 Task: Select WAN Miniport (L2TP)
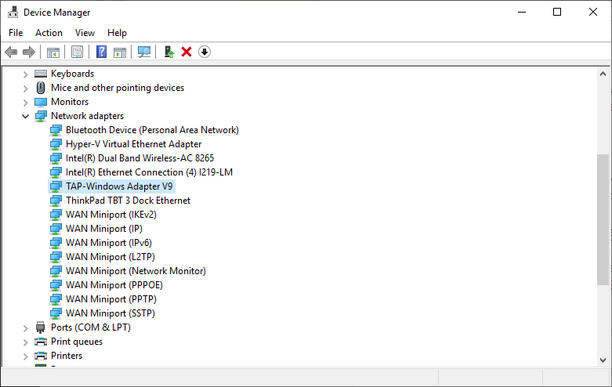[x=110, y=257]
